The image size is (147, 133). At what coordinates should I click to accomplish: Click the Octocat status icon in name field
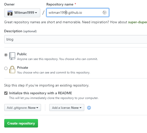[104, 12]
